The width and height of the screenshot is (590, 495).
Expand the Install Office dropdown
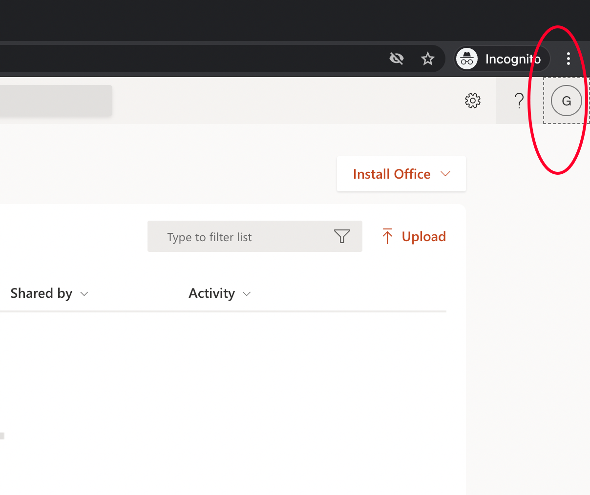pos(401,174)
